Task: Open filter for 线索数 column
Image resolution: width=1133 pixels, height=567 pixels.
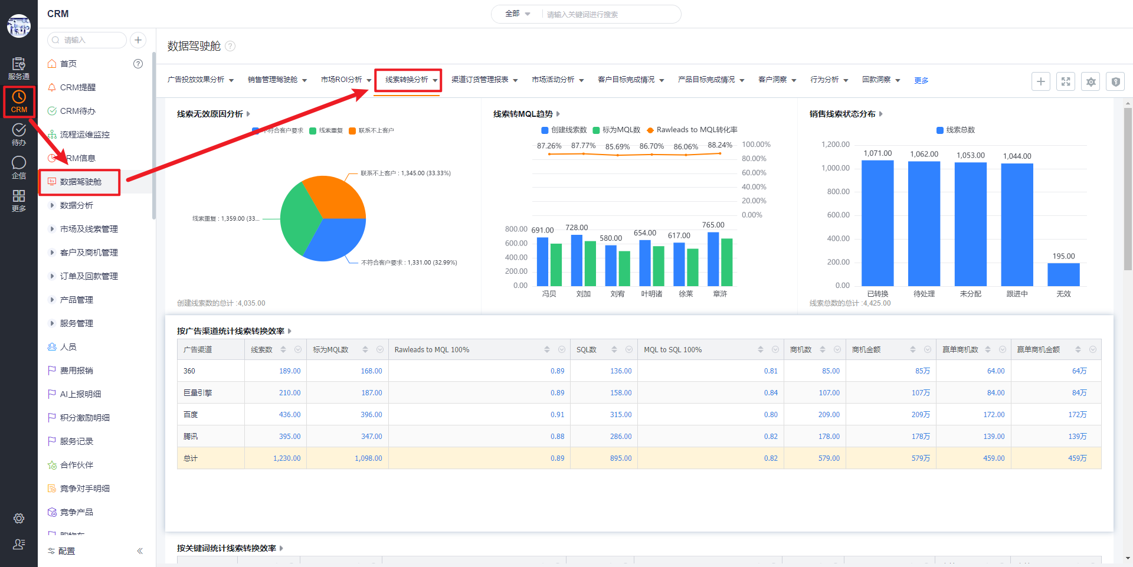Action: pos(298,350)
